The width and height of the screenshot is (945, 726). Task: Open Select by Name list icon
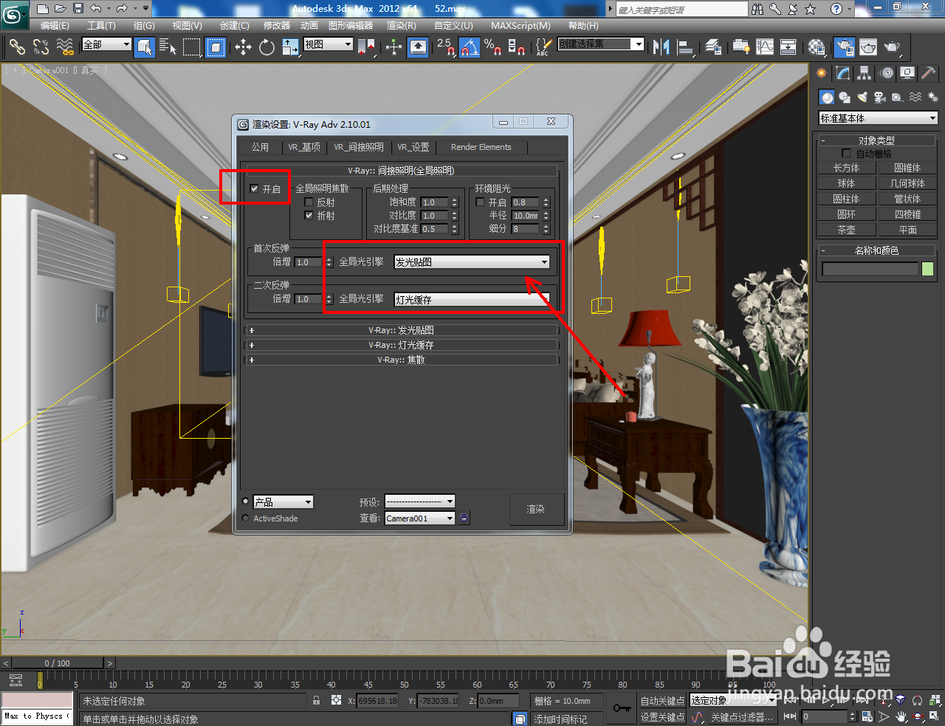point(168,47)
